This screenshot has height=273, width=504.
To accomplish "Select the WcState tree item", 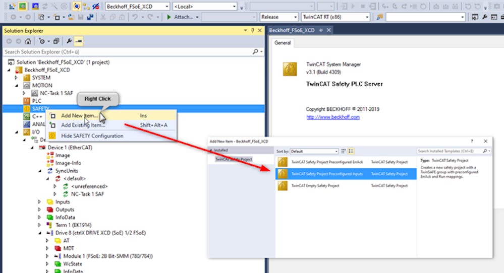I will pyautogui.click(x=72, y=264).
